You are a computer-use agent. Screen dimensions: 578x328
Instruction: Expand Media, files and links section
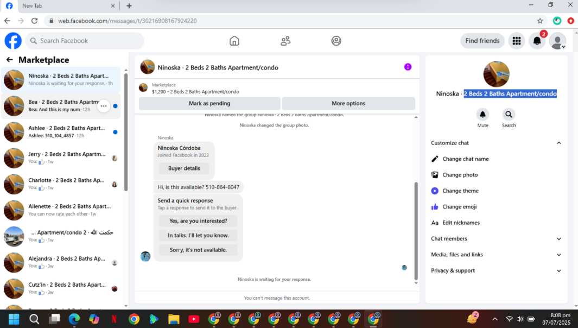[x=496, y=255]
